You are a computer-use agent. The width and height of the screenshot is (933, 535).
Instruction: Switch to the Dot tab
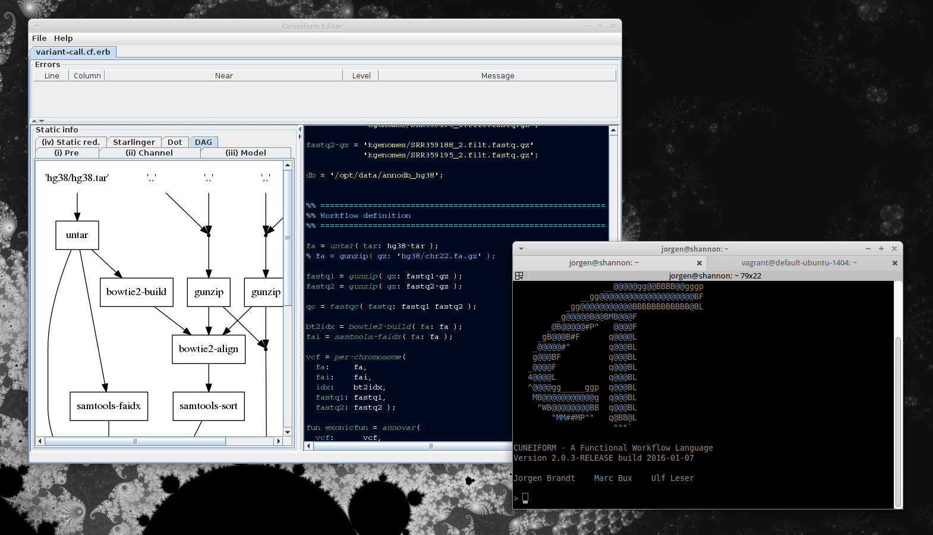(x=175, y=142)
